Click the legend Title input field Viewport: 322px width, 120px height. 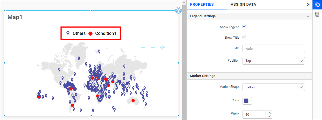(273, 48)
